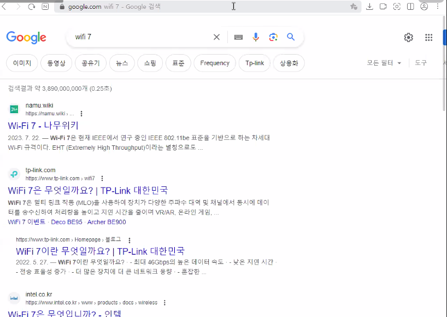Click the https://www.tp-link.com › wifi7 URL text

pyautogui.click(x=60, y=179)
